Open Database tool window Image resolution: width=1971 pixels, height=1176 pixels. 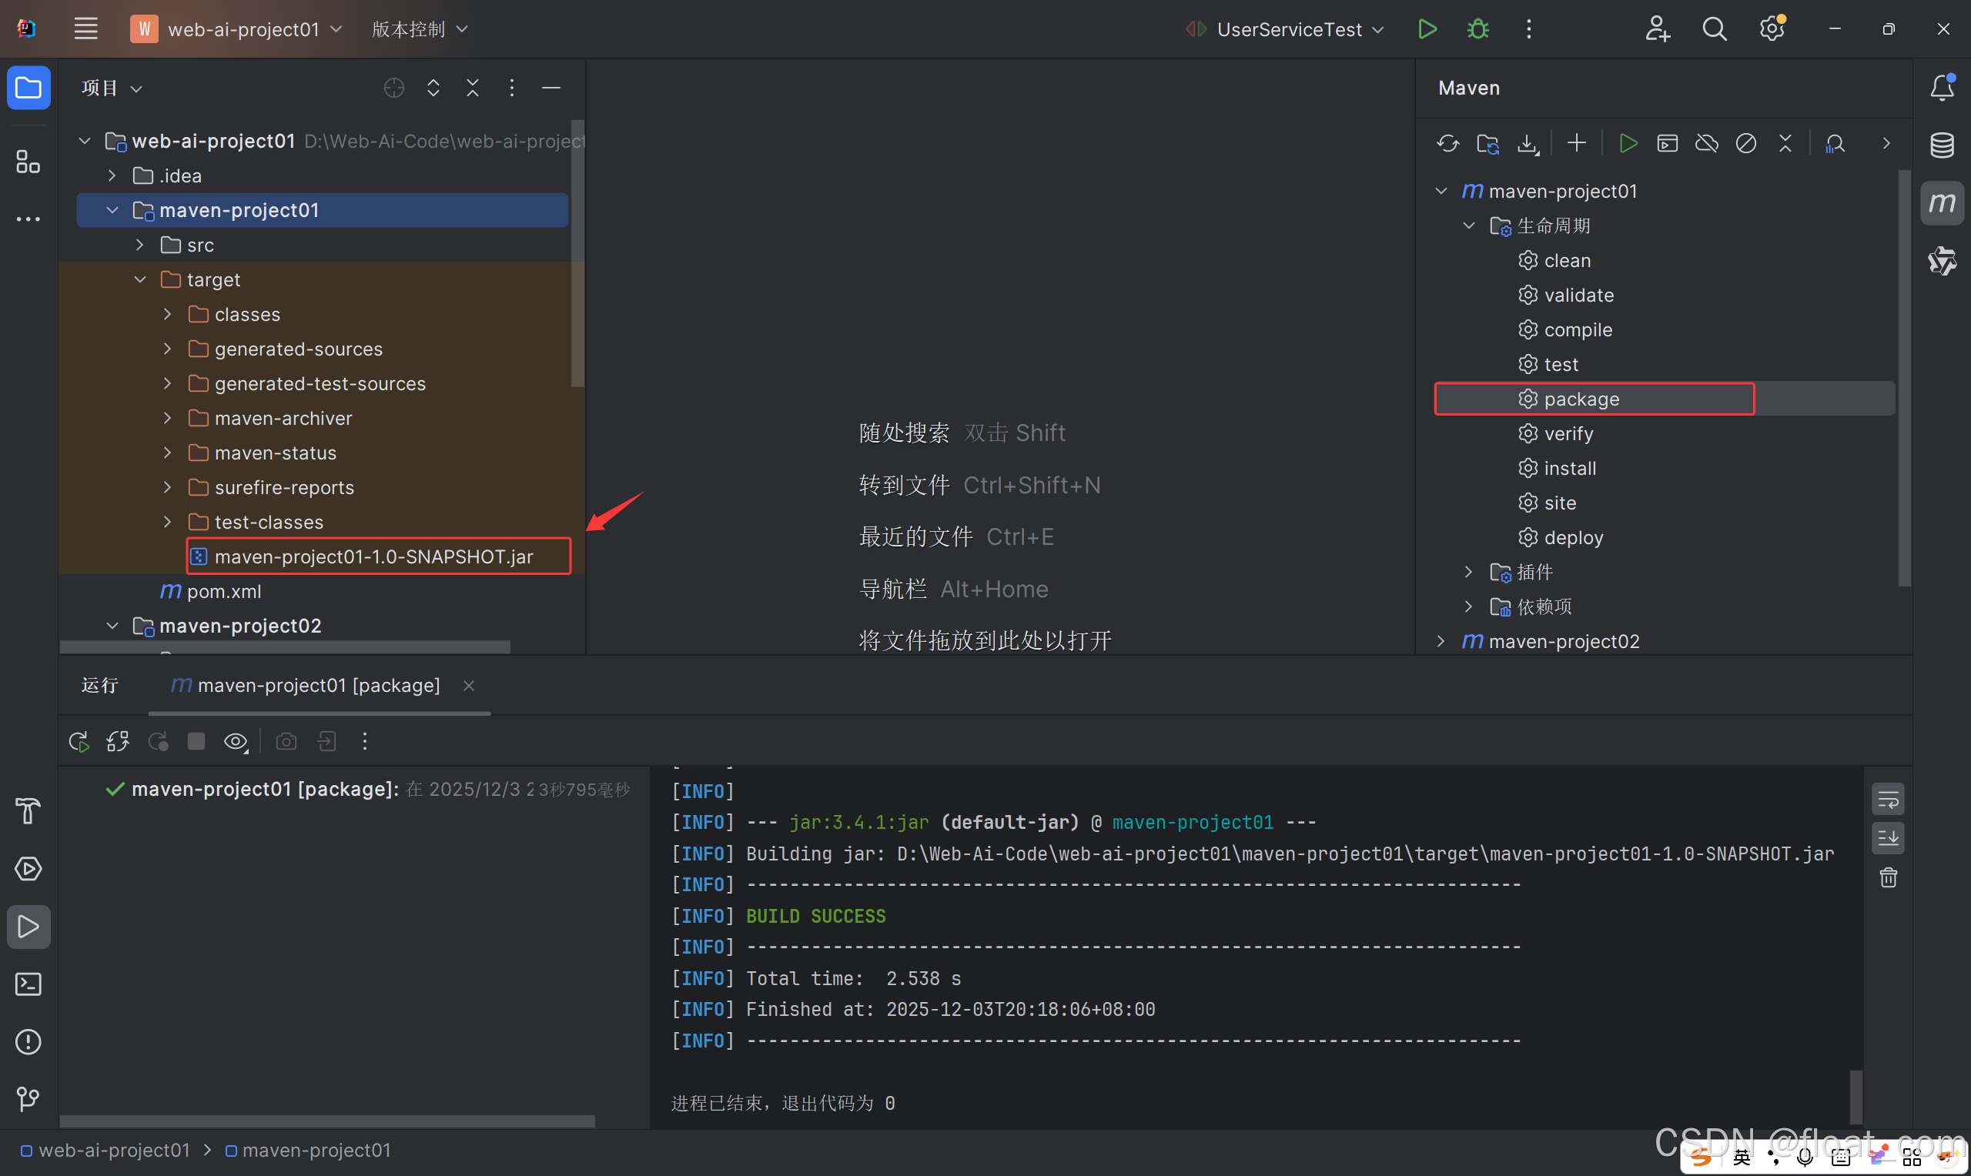1942,145
